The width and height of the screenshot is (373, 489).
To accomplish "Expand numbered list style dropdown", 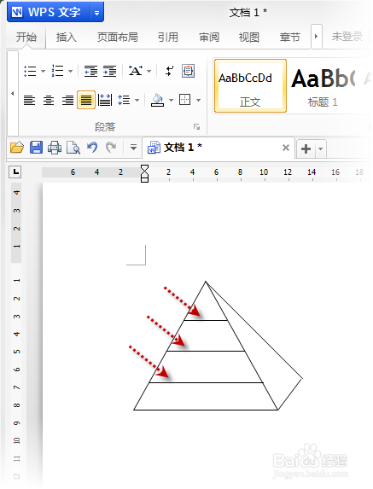I will [71, 71].
